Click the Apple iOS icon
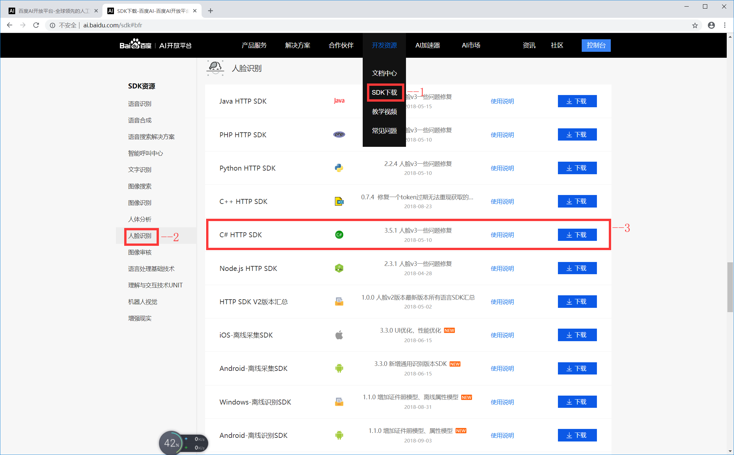The image size is (734, 455). [x=339, y=335]
